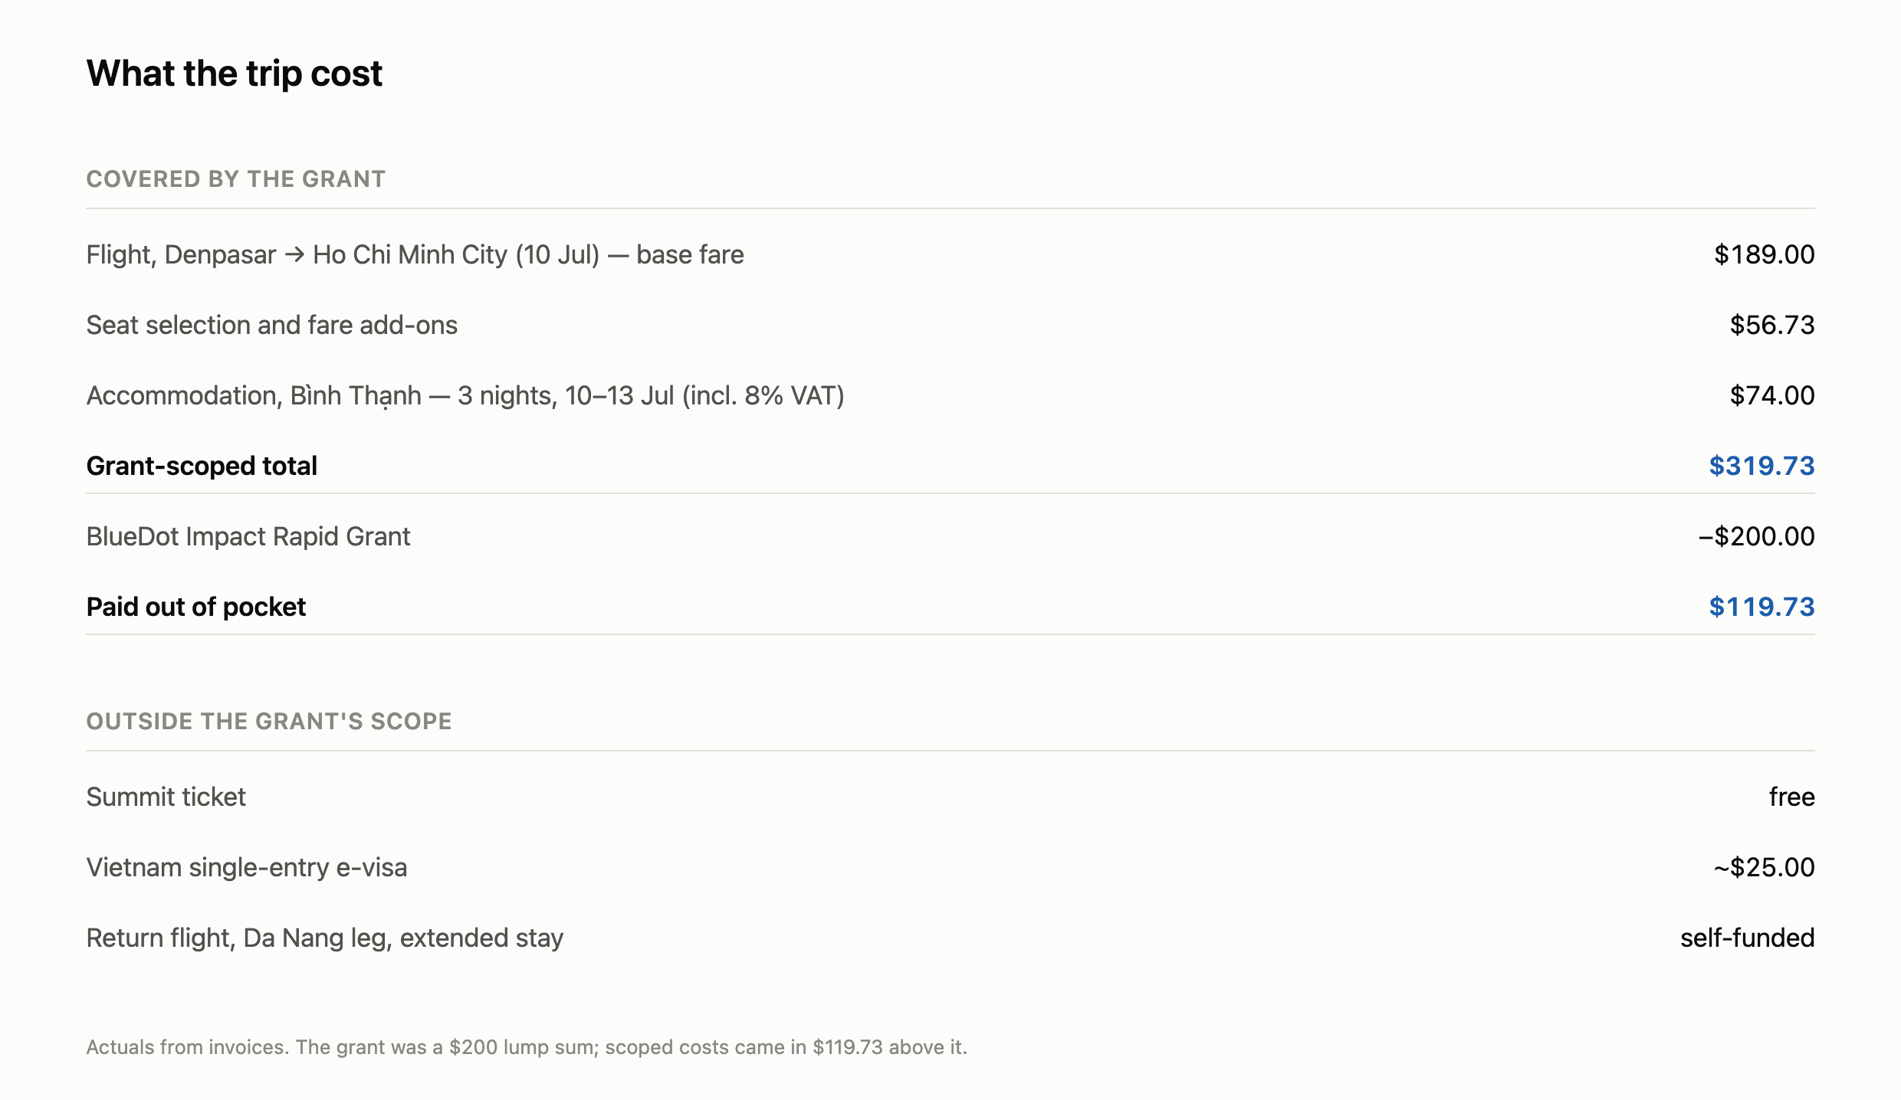Click the 'Grant-scoped total' label

coord(202,466)
